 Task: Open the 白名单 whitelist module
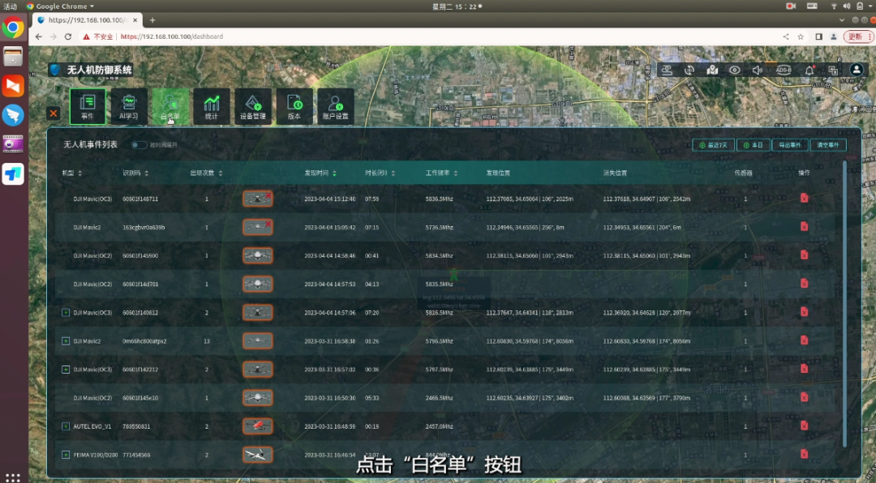pyautogui.click(x=170, y=106)
